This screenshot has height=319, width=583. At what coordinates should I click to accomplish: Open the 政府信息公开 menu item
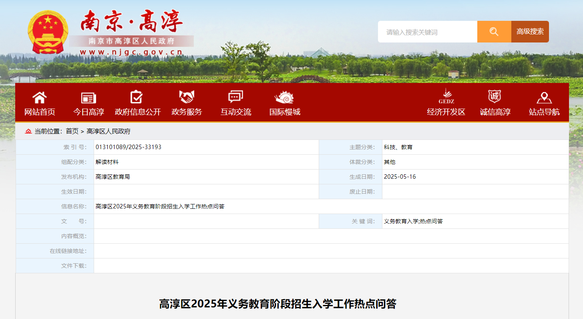coord(138,112)
